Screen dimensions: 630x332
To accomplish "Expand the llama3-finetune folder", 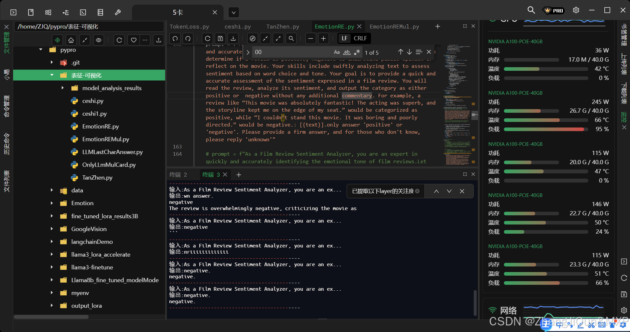I will tap(52, 267).
